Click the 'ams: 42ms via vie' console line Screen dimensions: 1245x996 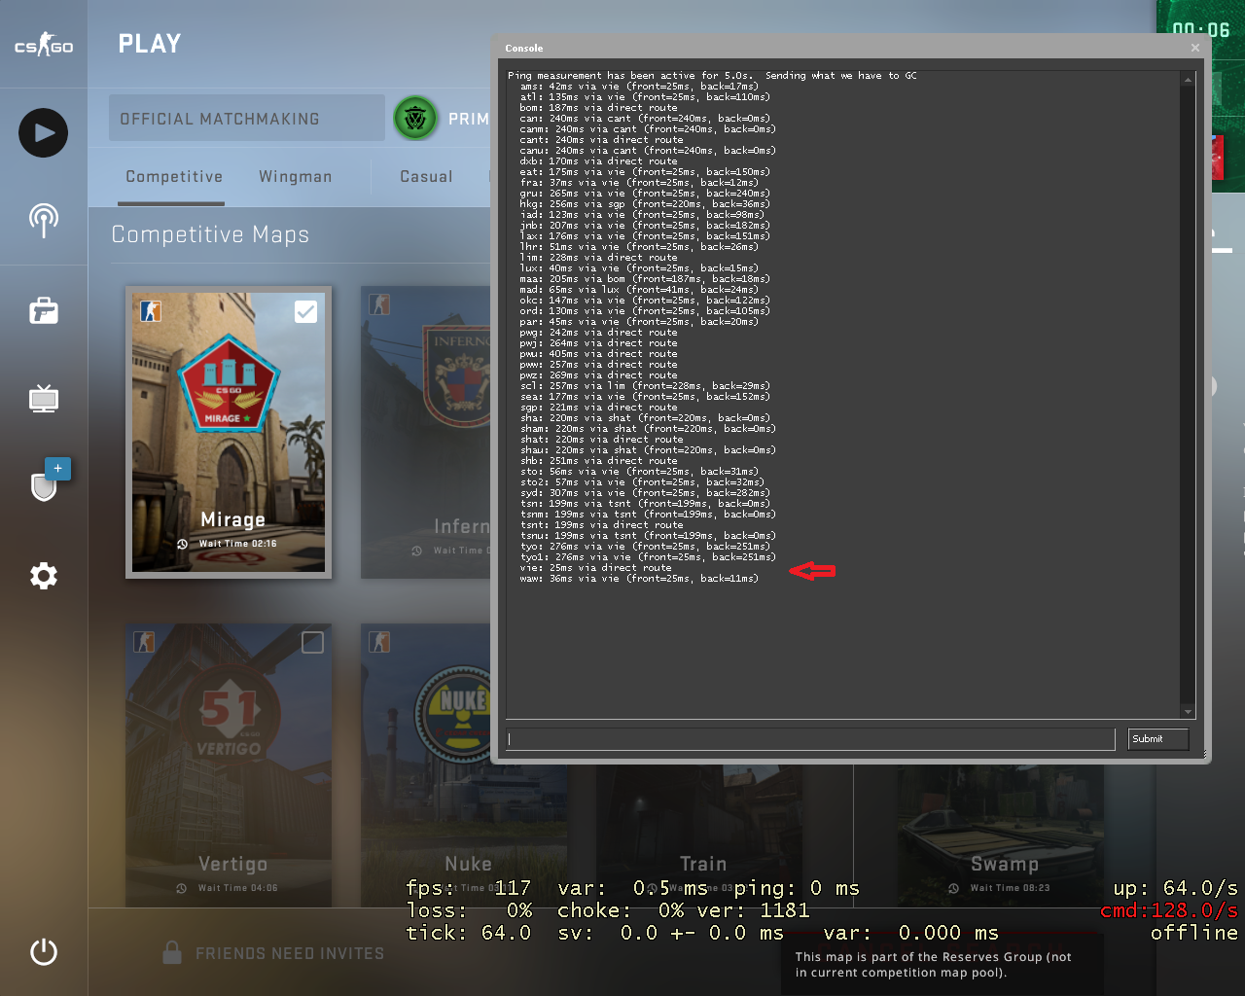coord(639,87)
